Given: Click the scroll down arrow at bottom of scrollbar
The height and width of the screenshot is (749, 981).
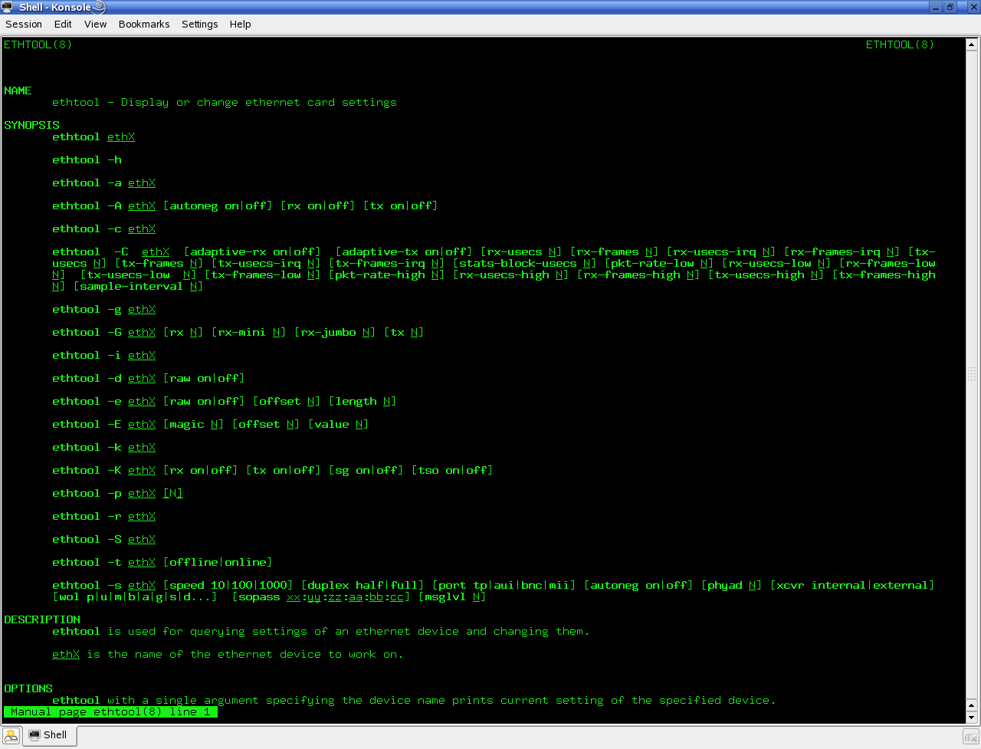Looking at the screenshot, I should 972,718.
